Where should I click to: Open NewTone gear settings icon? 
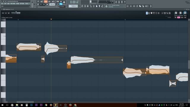[4, 9]
